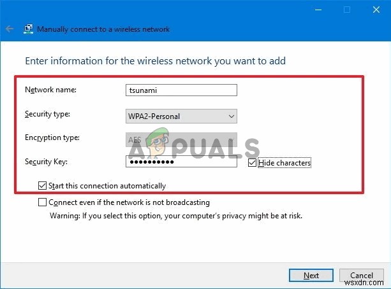Click the Enter information heading text
Image resolution: width=391 pixels, height=289 pixels.
(155, 61)
